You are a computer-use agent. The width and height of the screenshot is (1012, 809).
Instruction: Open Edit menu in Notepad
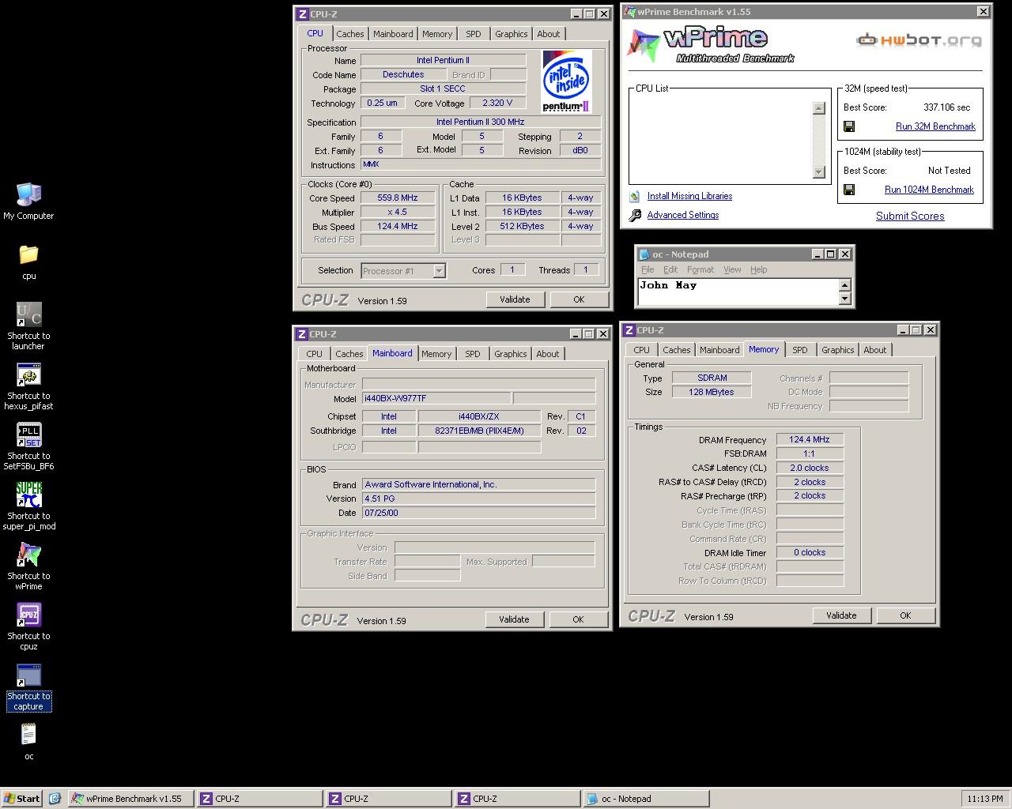670,269
